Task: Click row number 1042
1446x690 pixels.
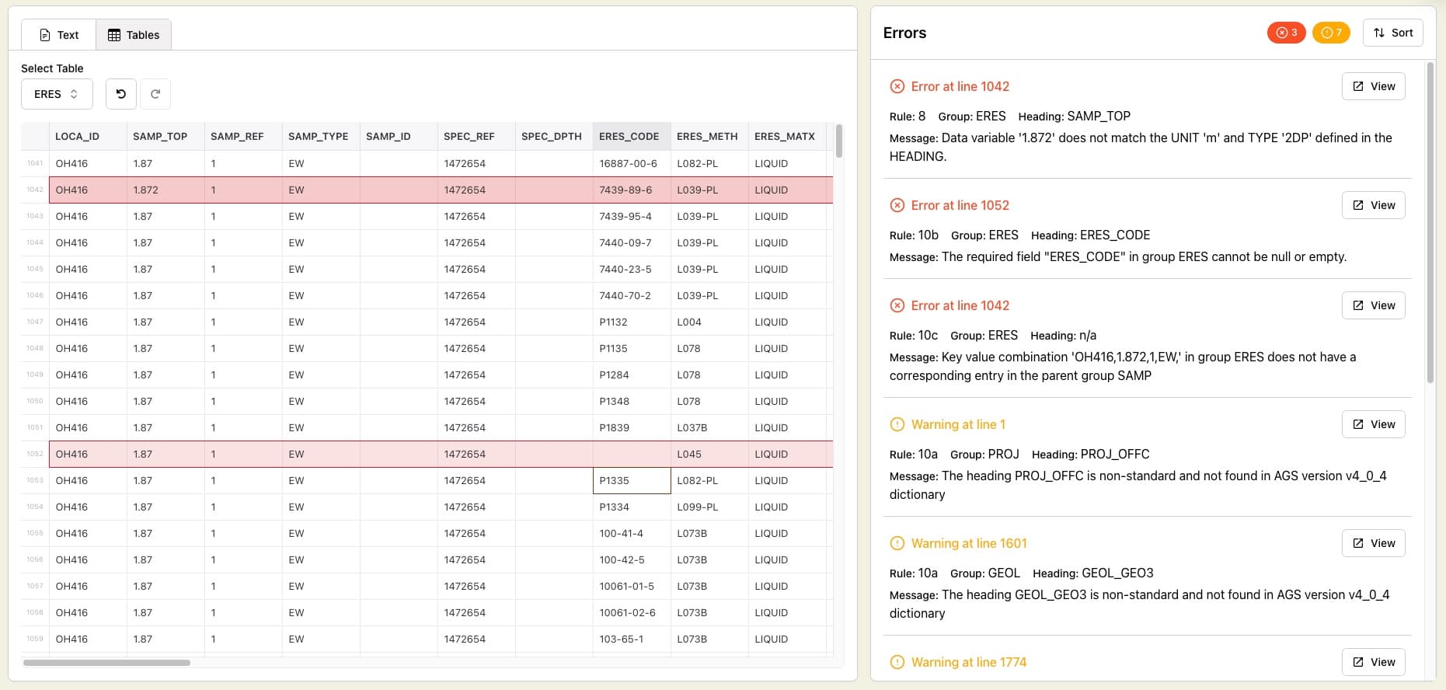Action: pyautogui.click(x=35, y=190)
